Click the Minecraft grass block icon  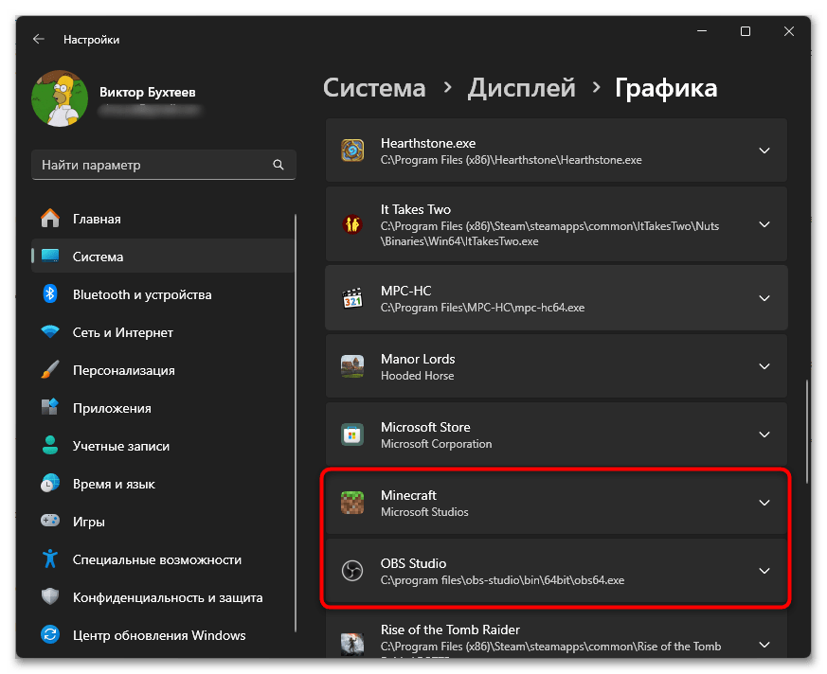352,503
